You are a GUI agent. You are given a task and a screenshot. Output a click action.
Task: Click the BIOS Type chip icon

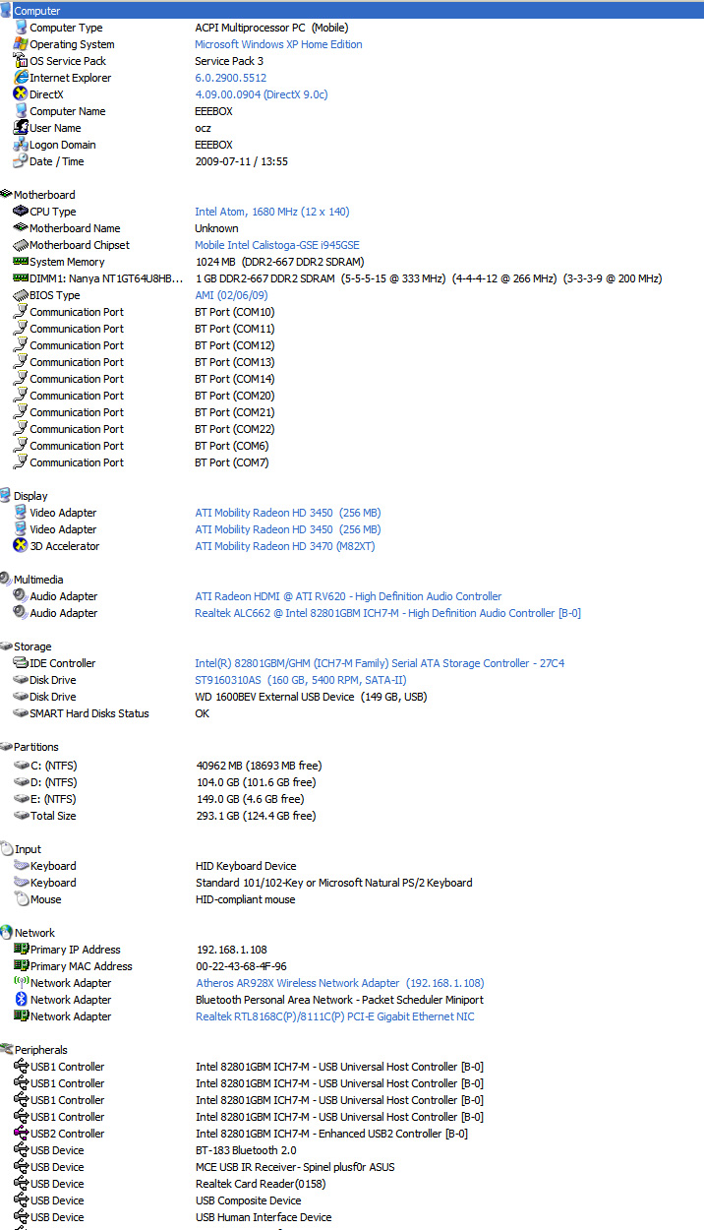pyautogui.click(x=21, y=295)
